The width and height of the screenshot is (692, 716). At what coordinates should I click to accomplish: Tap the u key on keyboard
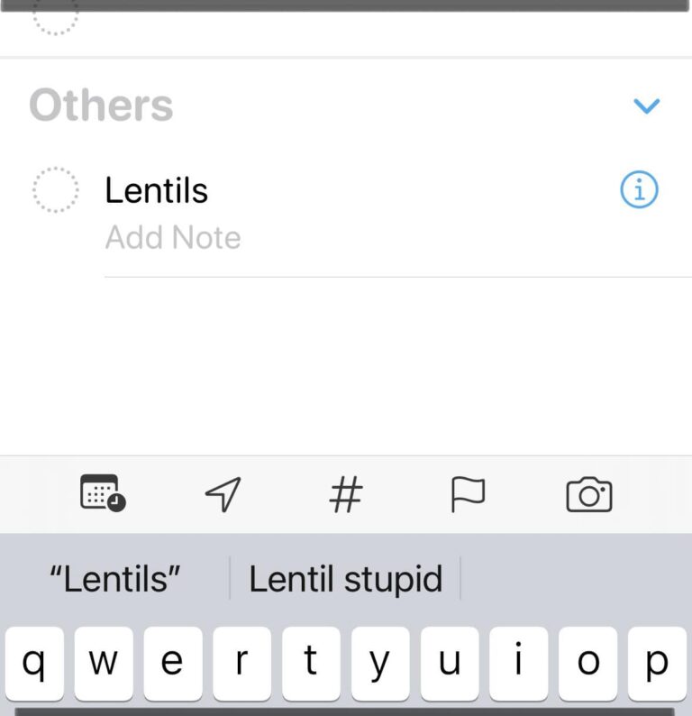(450, 664)
